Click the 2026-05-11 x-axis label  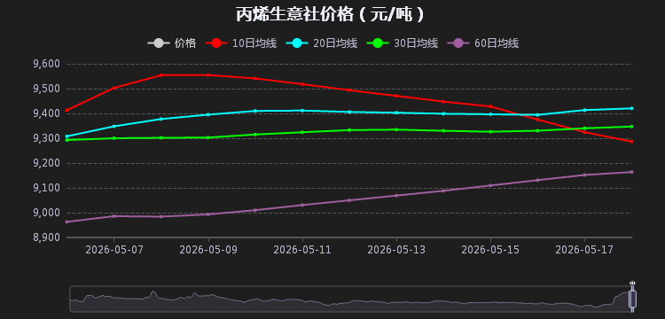point(302,250)
